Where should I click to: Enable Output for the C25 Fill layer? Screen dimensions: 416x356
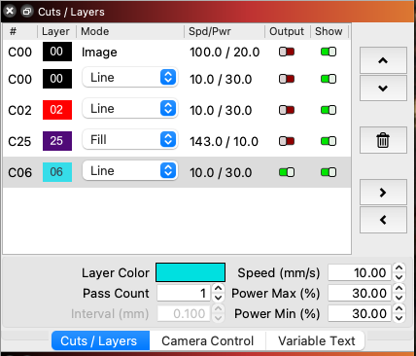(287, 141)
